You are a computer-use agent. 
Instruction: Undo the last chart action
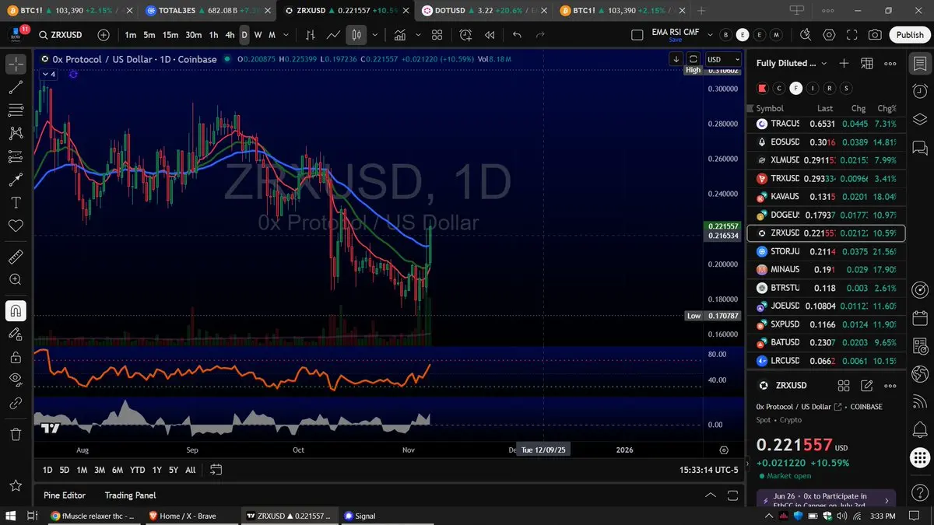(x=517, y=35)
